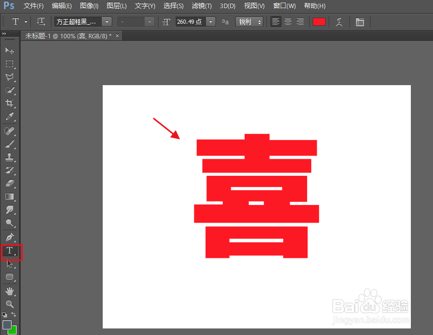This screenshot has width=433, height=335.
Task: Expand the font family dropdown arrow
Action: [107, 22]
